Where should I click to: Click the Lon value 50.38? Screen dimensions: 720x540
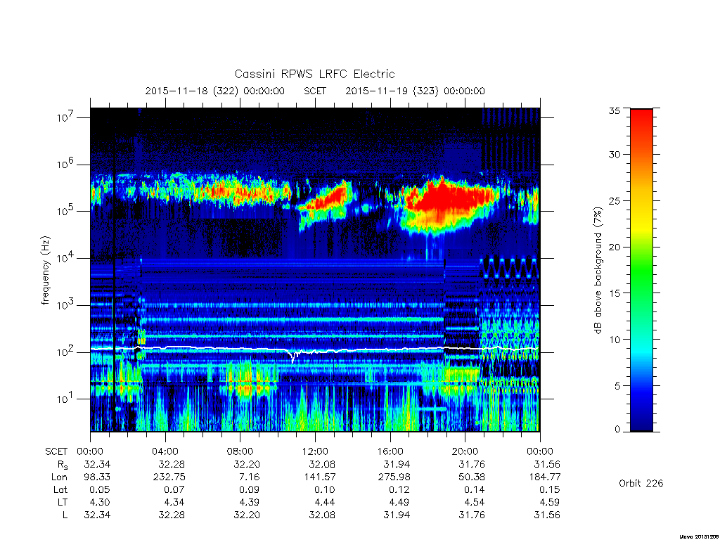pyautogui.click(x=472, y=477)
